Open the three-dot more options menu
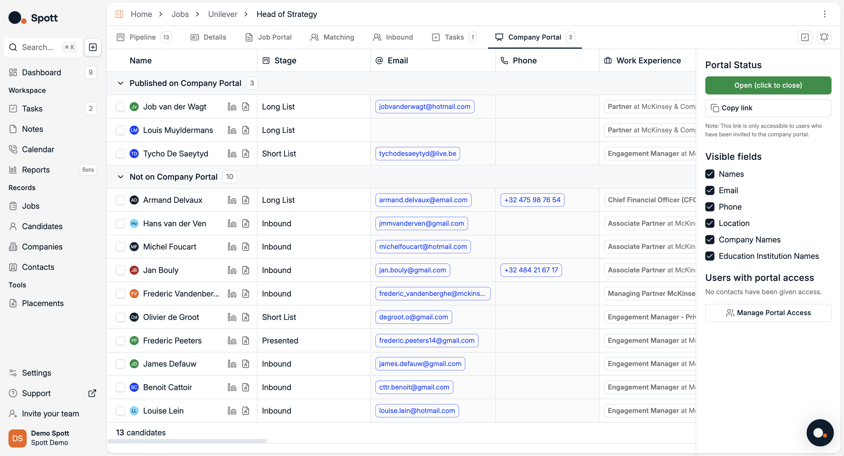 (x=824, y=14)
